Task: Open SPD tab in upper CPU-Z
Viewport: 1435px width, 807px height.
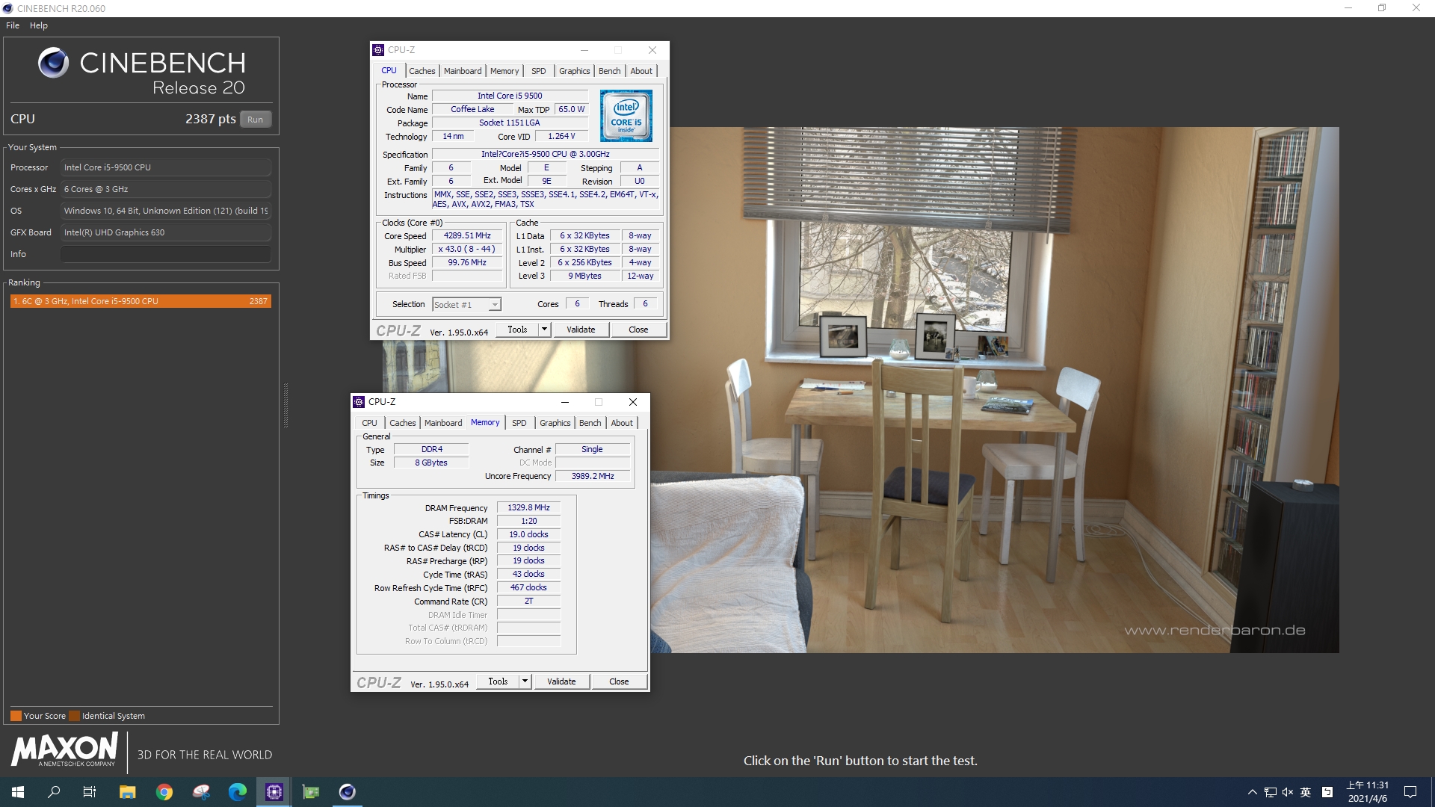Action: coord(539,71)
